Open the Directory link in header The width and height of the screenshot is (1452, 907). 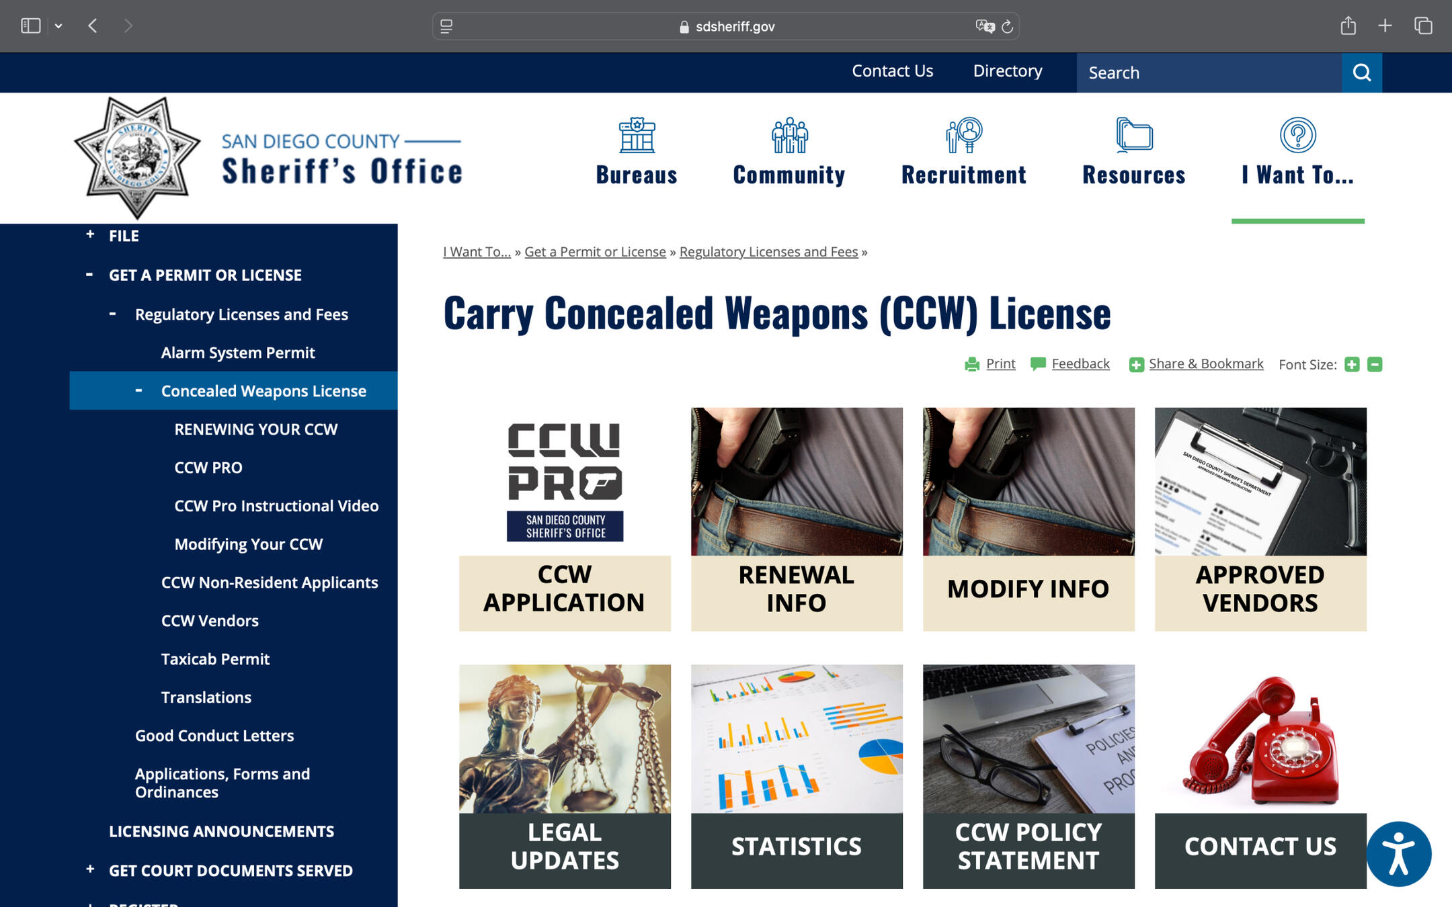coord(1007,71)
